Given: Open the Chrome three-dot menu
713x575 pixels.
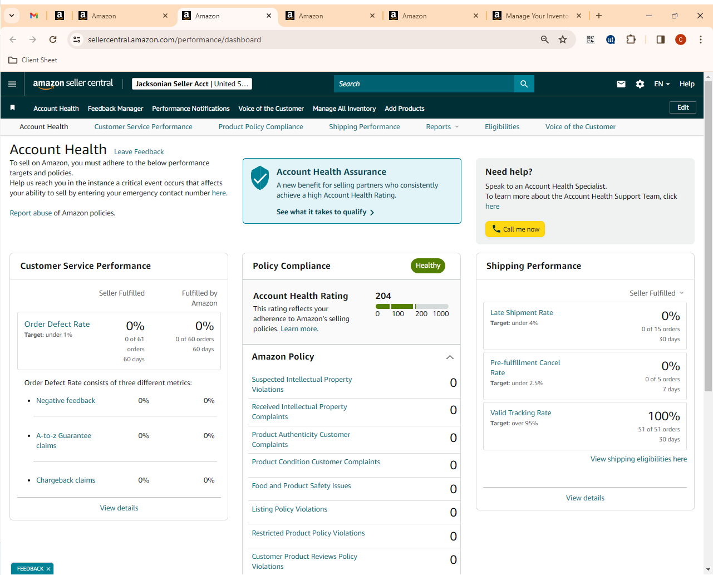Looking at the screenshot, I should coord(701,40).
